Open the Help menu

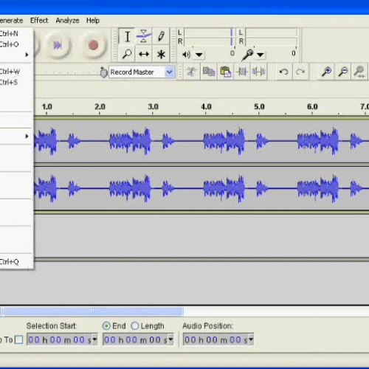tap(93, 21)
